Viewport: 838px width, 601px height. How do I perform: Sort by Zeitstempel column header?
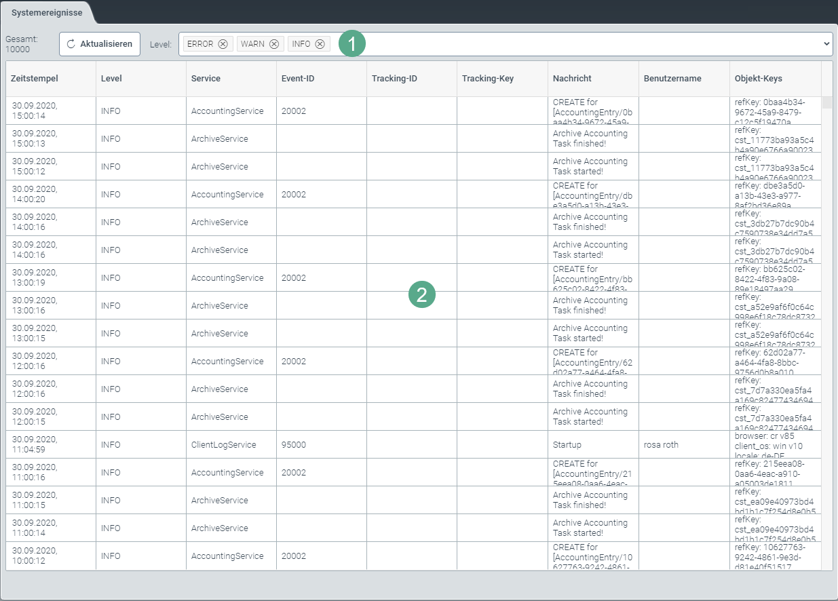tap(35, 79)
